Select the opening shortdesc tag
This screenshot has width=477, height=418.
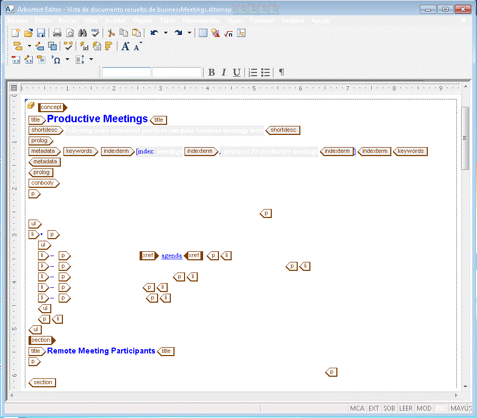tap(45, 130)
